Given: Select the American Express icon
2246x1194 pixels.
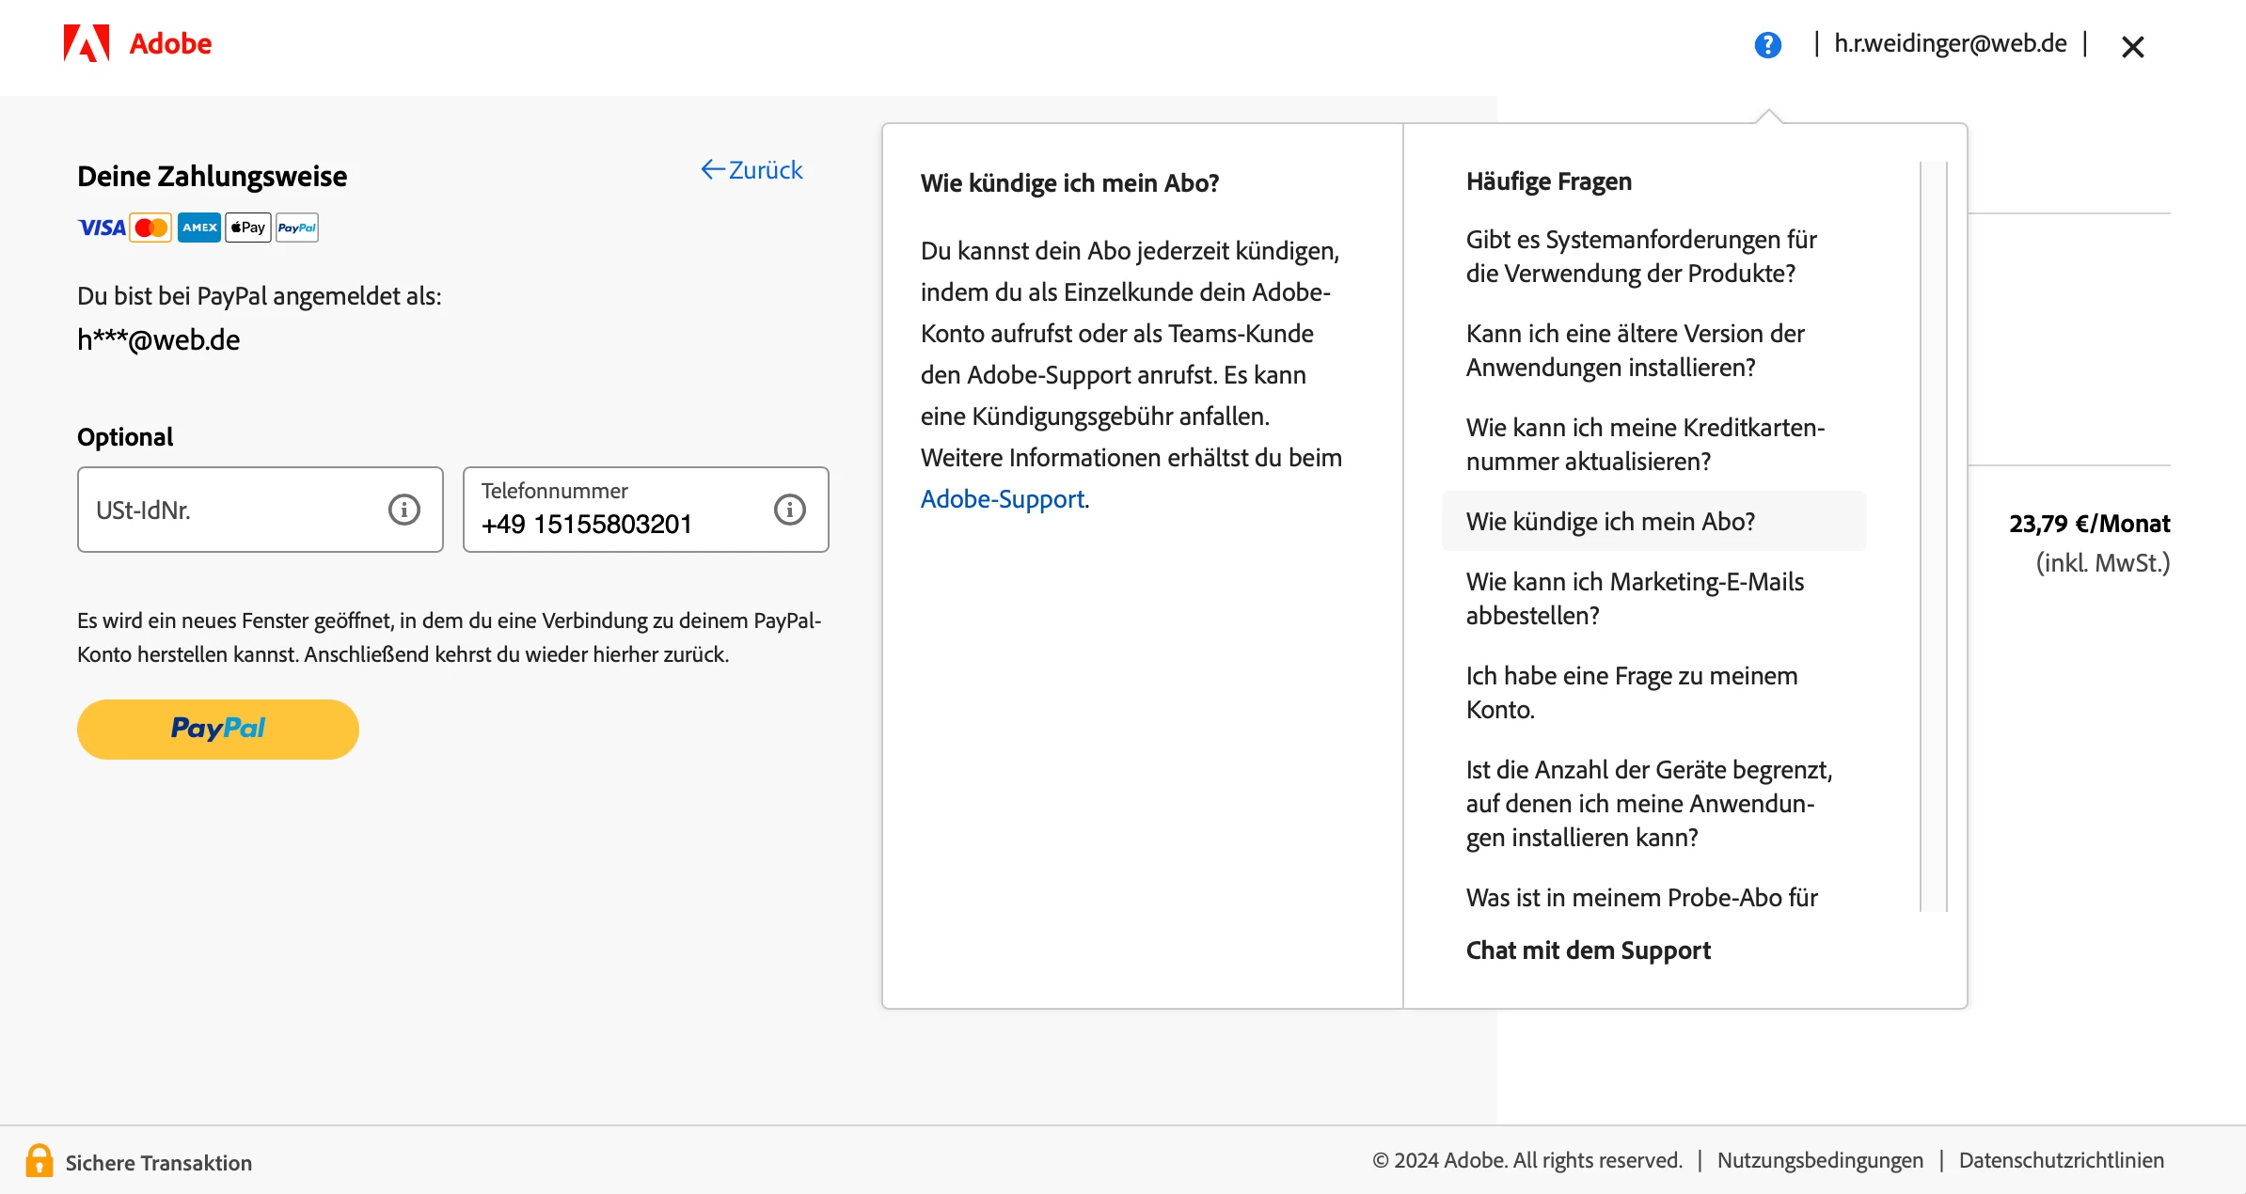Looking at the screenshot, I should click(199, 228).
